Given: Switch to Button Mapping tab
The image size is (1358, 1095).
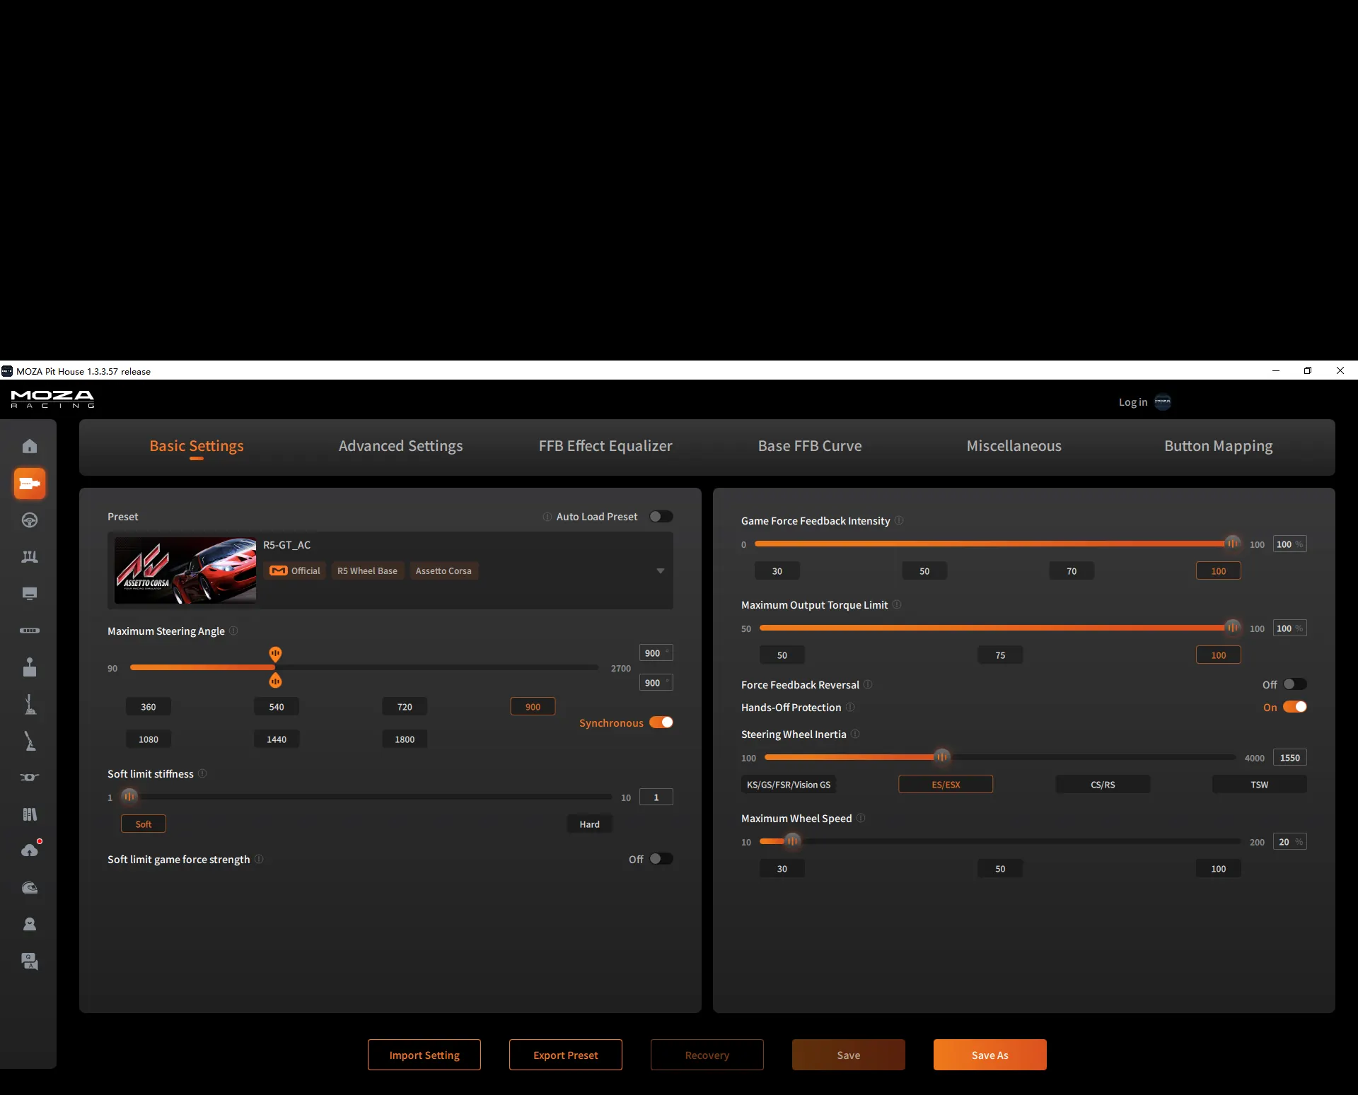Looking at the screenshot, I should (x=1218, y=446).
